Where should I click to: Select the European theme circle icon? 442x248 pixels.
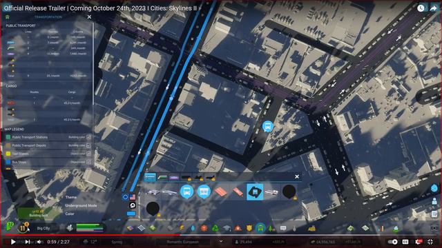tap(126, 197)
